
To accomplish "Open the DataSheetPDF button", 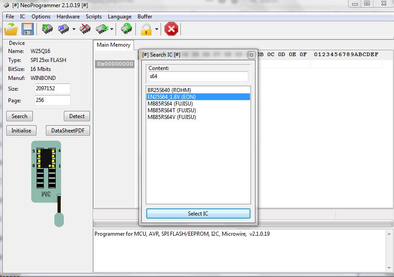I will (68, 131).
